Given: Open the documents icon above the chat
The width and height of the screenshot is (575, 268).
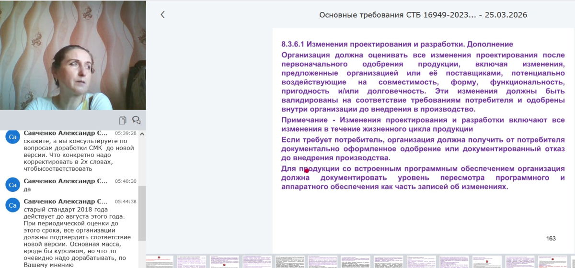Looking at the screenshot, I should (x=123, y=120).
